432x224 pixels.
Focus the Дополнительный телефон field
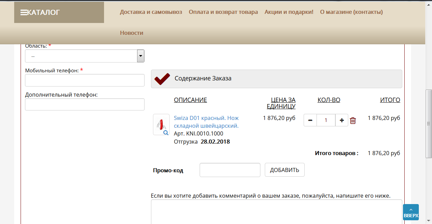[85, 104]
